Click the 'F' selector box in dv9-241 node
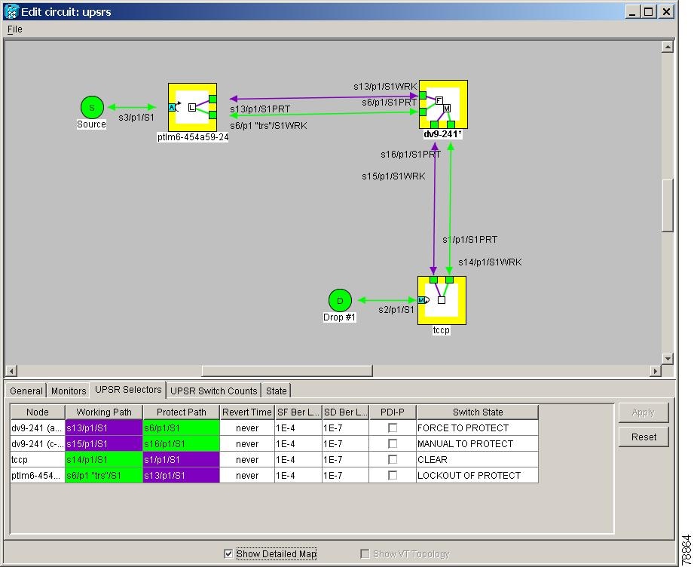Viewport: 694px width, 567px height. [439, 100]
